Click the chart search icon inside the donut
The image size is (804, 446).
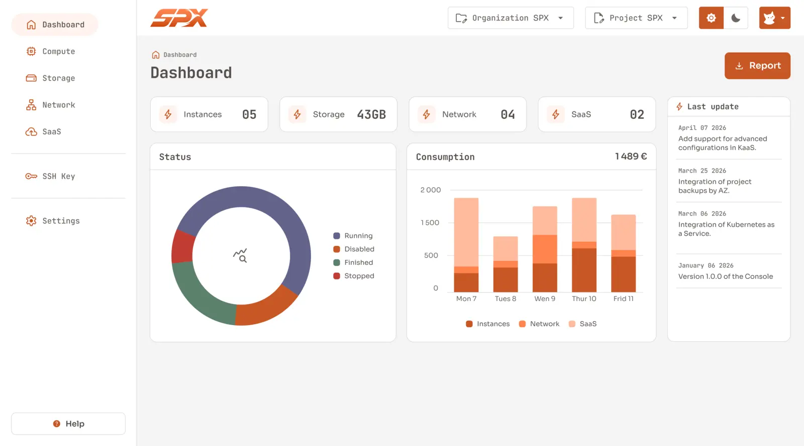click(x=240, y=255)
